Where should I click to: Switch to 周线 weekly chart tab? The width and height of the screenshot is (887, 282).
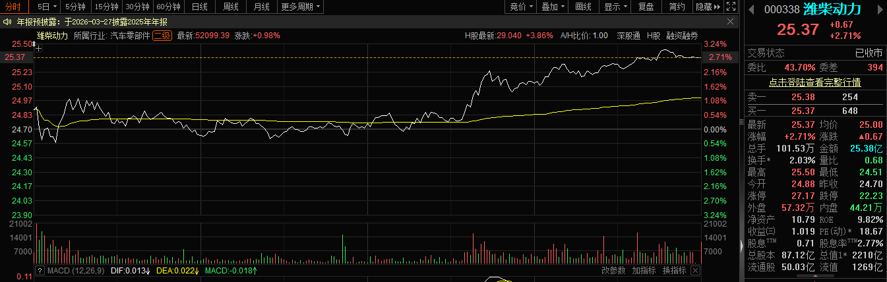tap(231, 7)
